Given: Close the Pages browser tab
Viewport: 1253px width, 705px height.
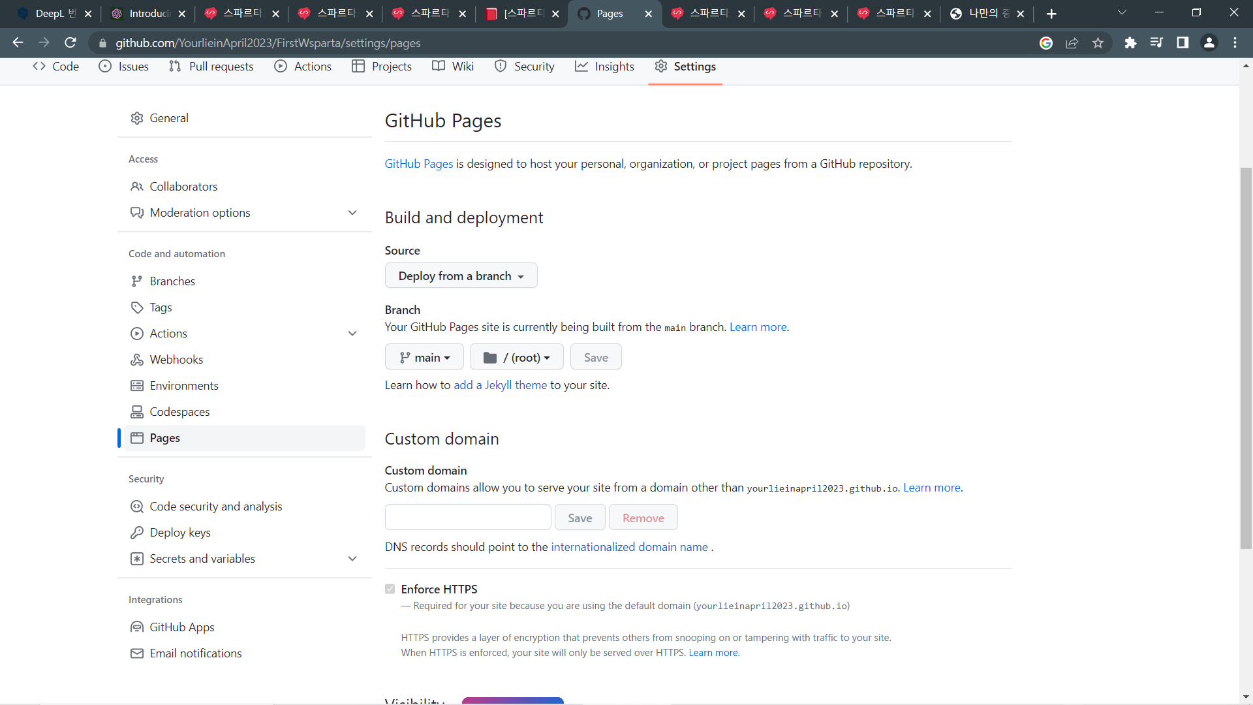Looking at the screenshot, I should tap(648, 14).
